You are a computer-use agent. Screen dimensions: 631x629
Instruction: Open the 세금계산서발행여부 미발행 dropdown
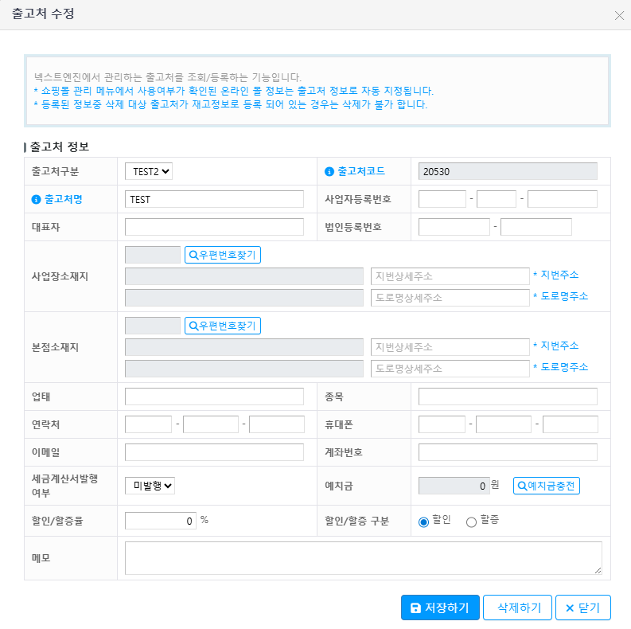(150, 486)
